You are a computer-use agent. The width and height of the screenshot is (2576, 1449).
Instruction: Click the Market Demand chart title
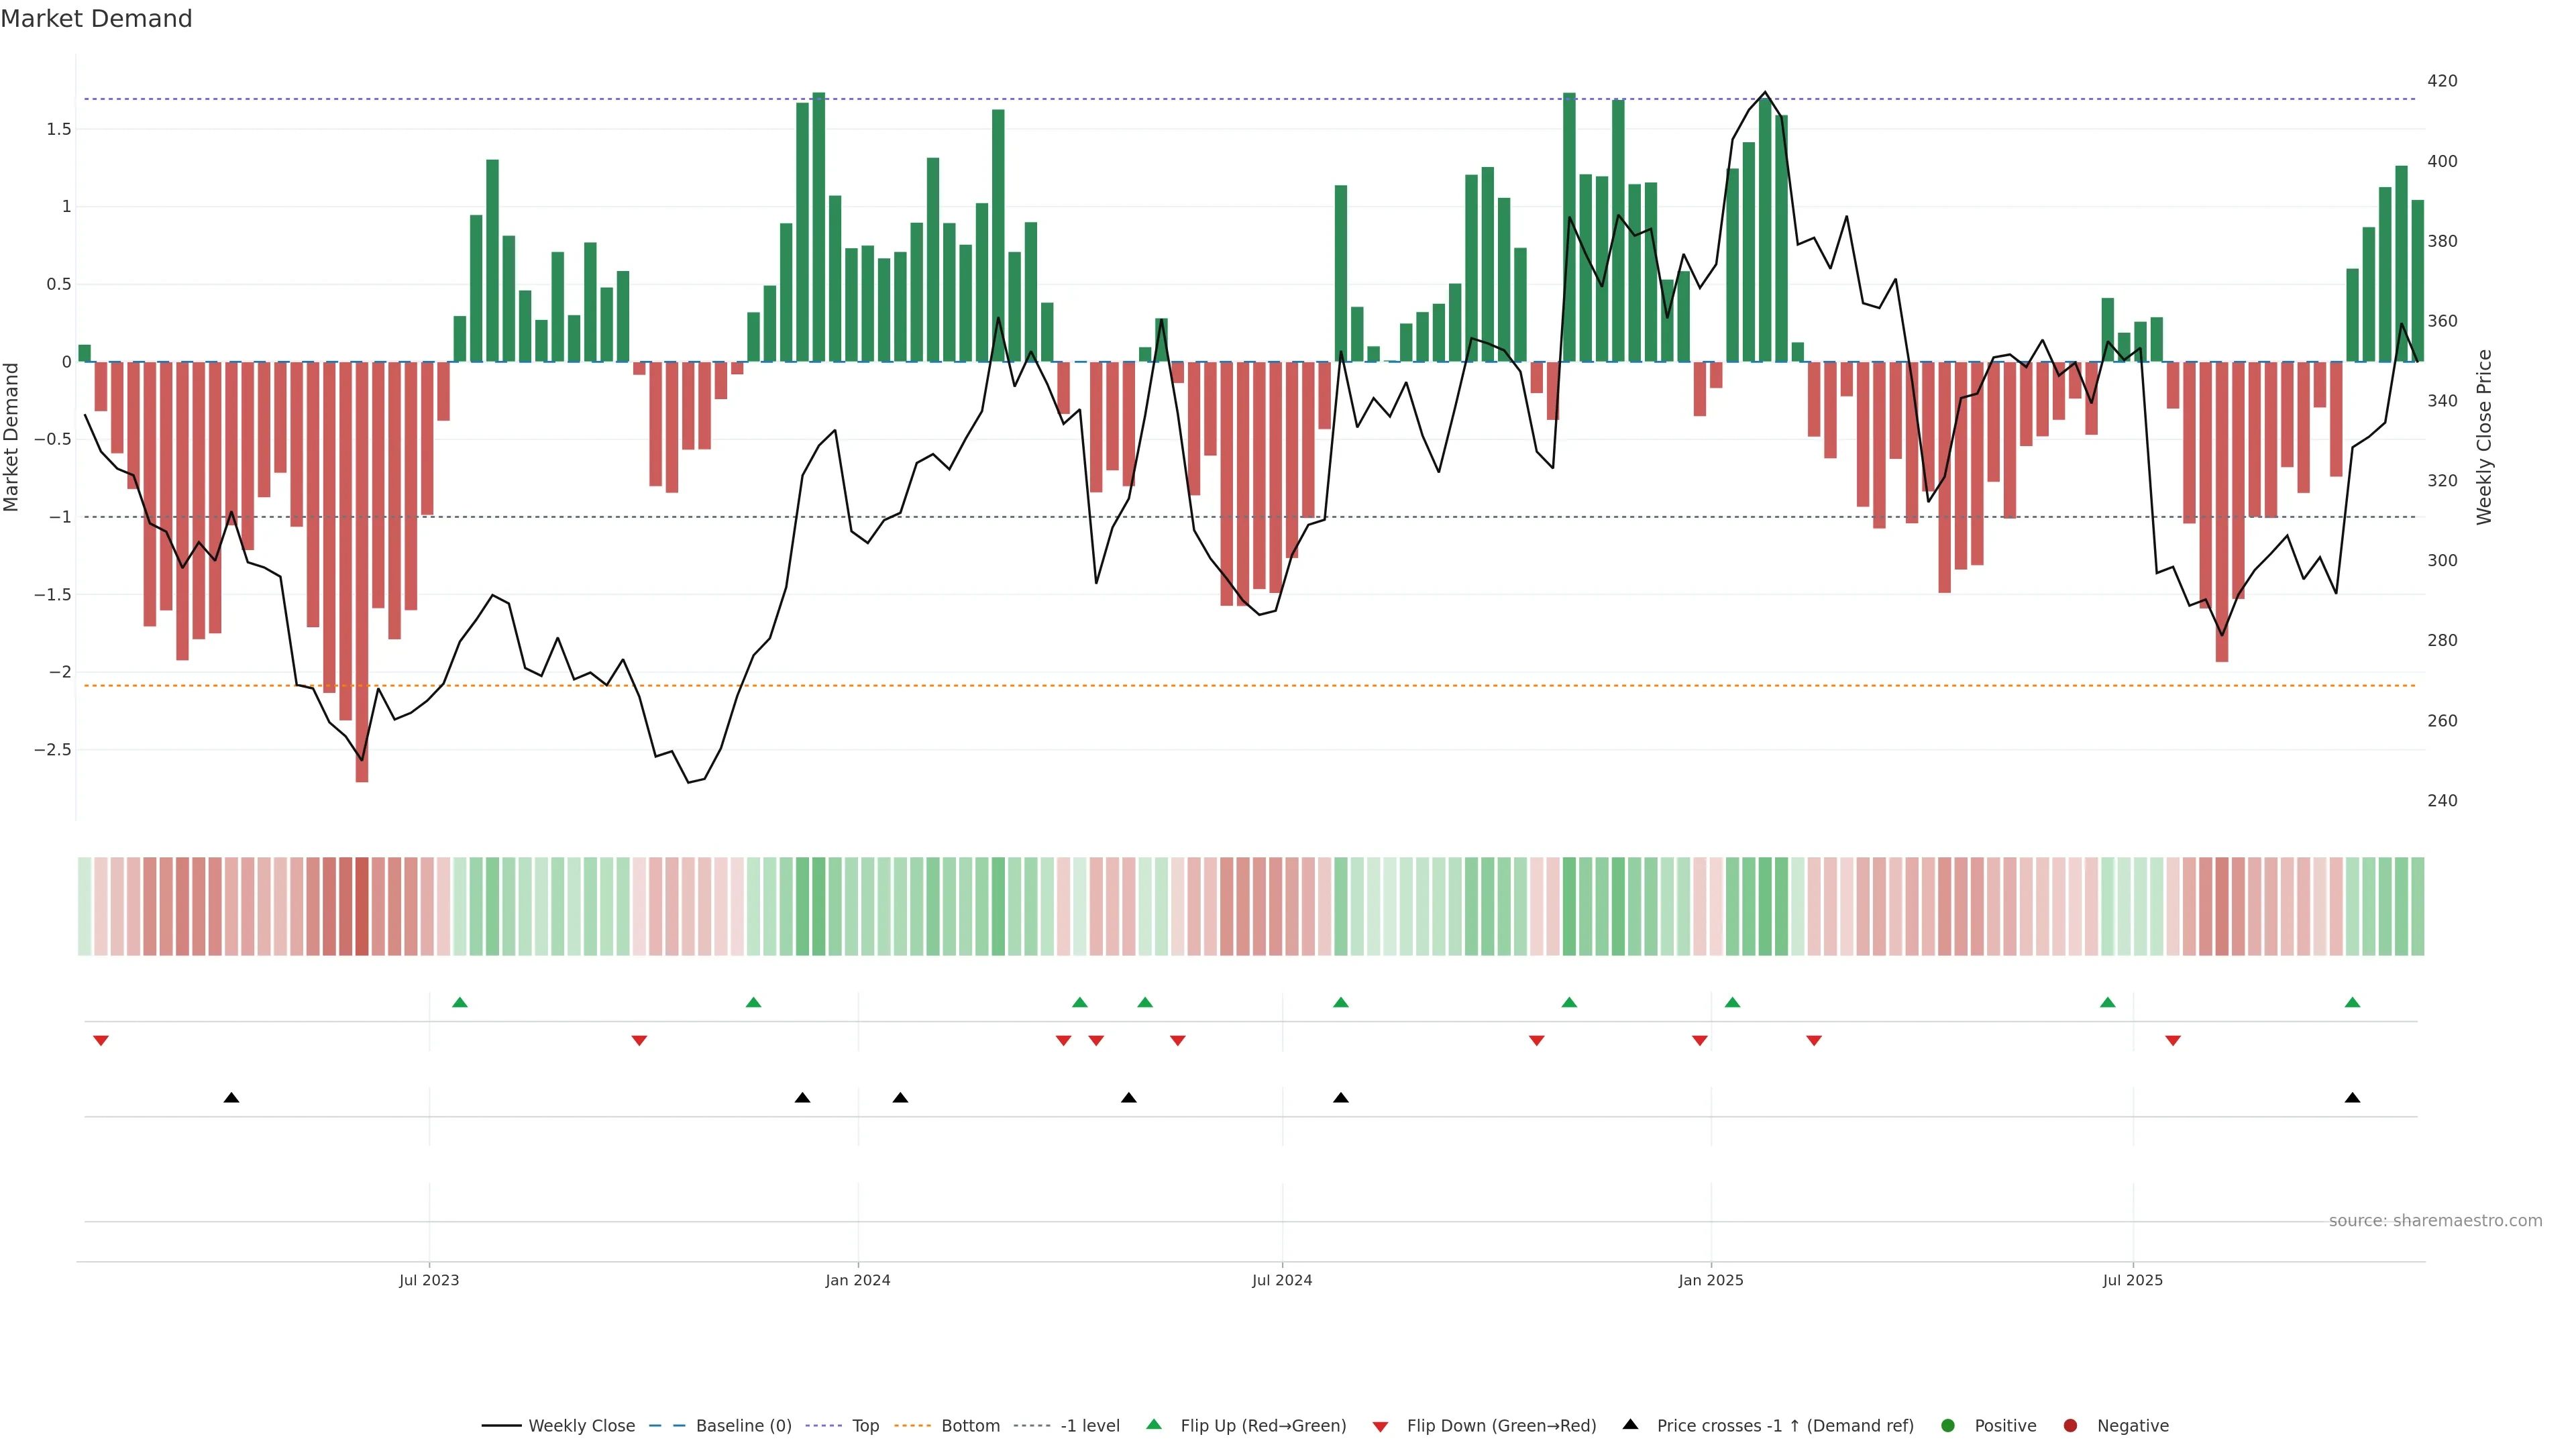[x=96, y=19]
